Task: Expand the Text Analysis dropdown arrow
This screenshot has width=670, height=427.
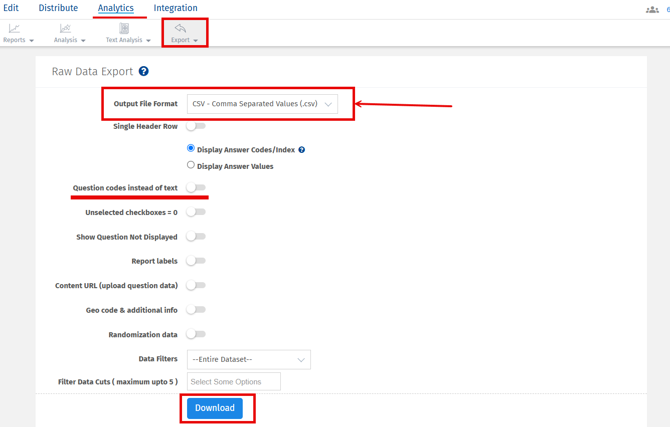Action: click(148, 41)
